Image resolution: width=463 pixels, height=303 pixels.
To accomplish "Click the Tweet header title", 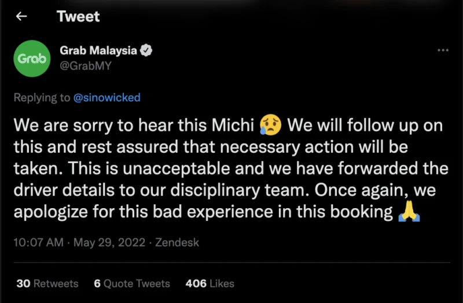I will (x=78, y=16).
